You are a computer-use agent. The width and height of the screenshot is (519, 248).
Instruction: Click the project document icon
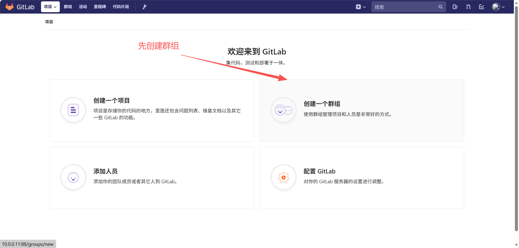[73, 110]
